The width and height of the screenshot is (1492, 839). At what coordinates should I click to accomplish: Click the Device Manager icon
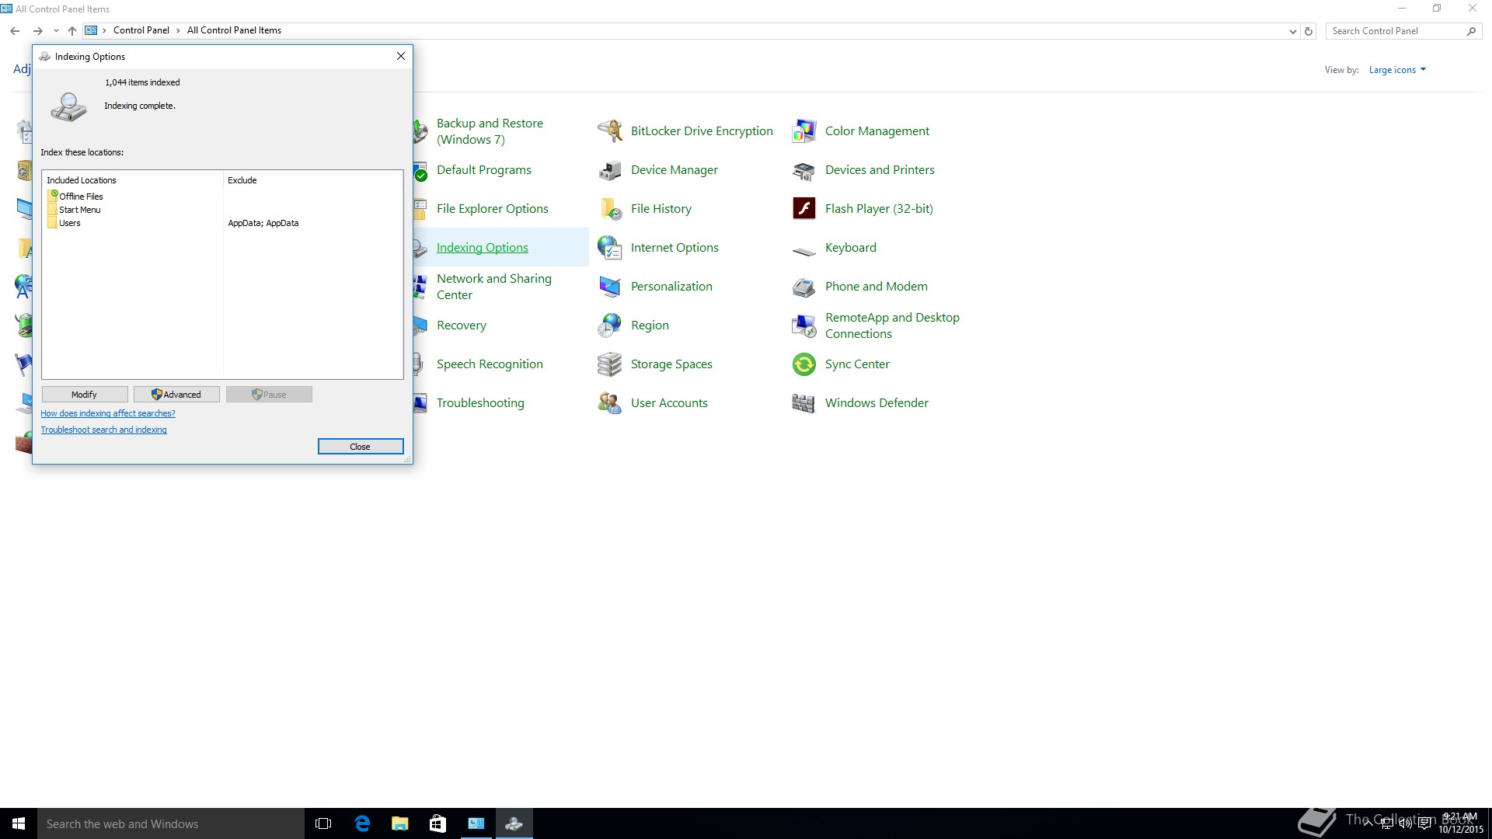610,170
